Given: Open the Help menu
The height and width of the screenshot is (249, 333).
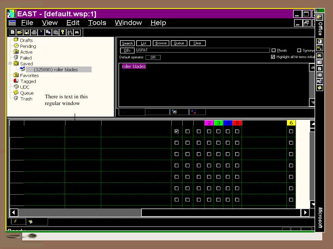Looking at the screenshot, I should [x=158, y=23].
